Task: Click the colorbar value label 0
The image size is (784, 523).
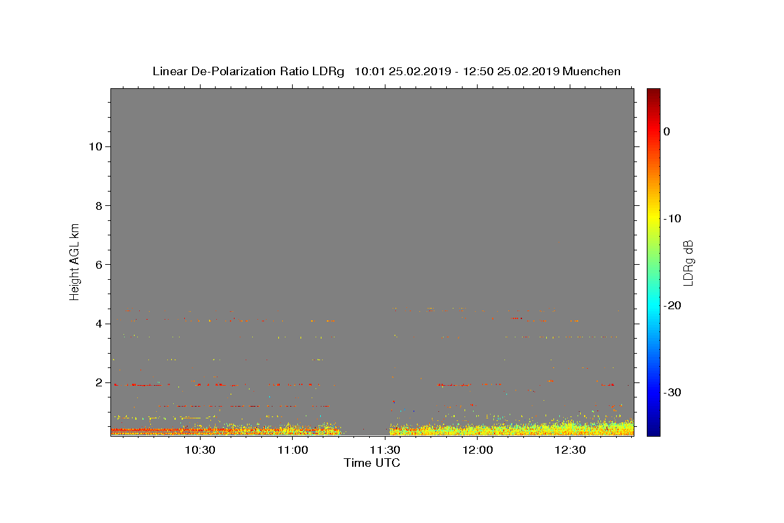Action: tap(667, 131)
